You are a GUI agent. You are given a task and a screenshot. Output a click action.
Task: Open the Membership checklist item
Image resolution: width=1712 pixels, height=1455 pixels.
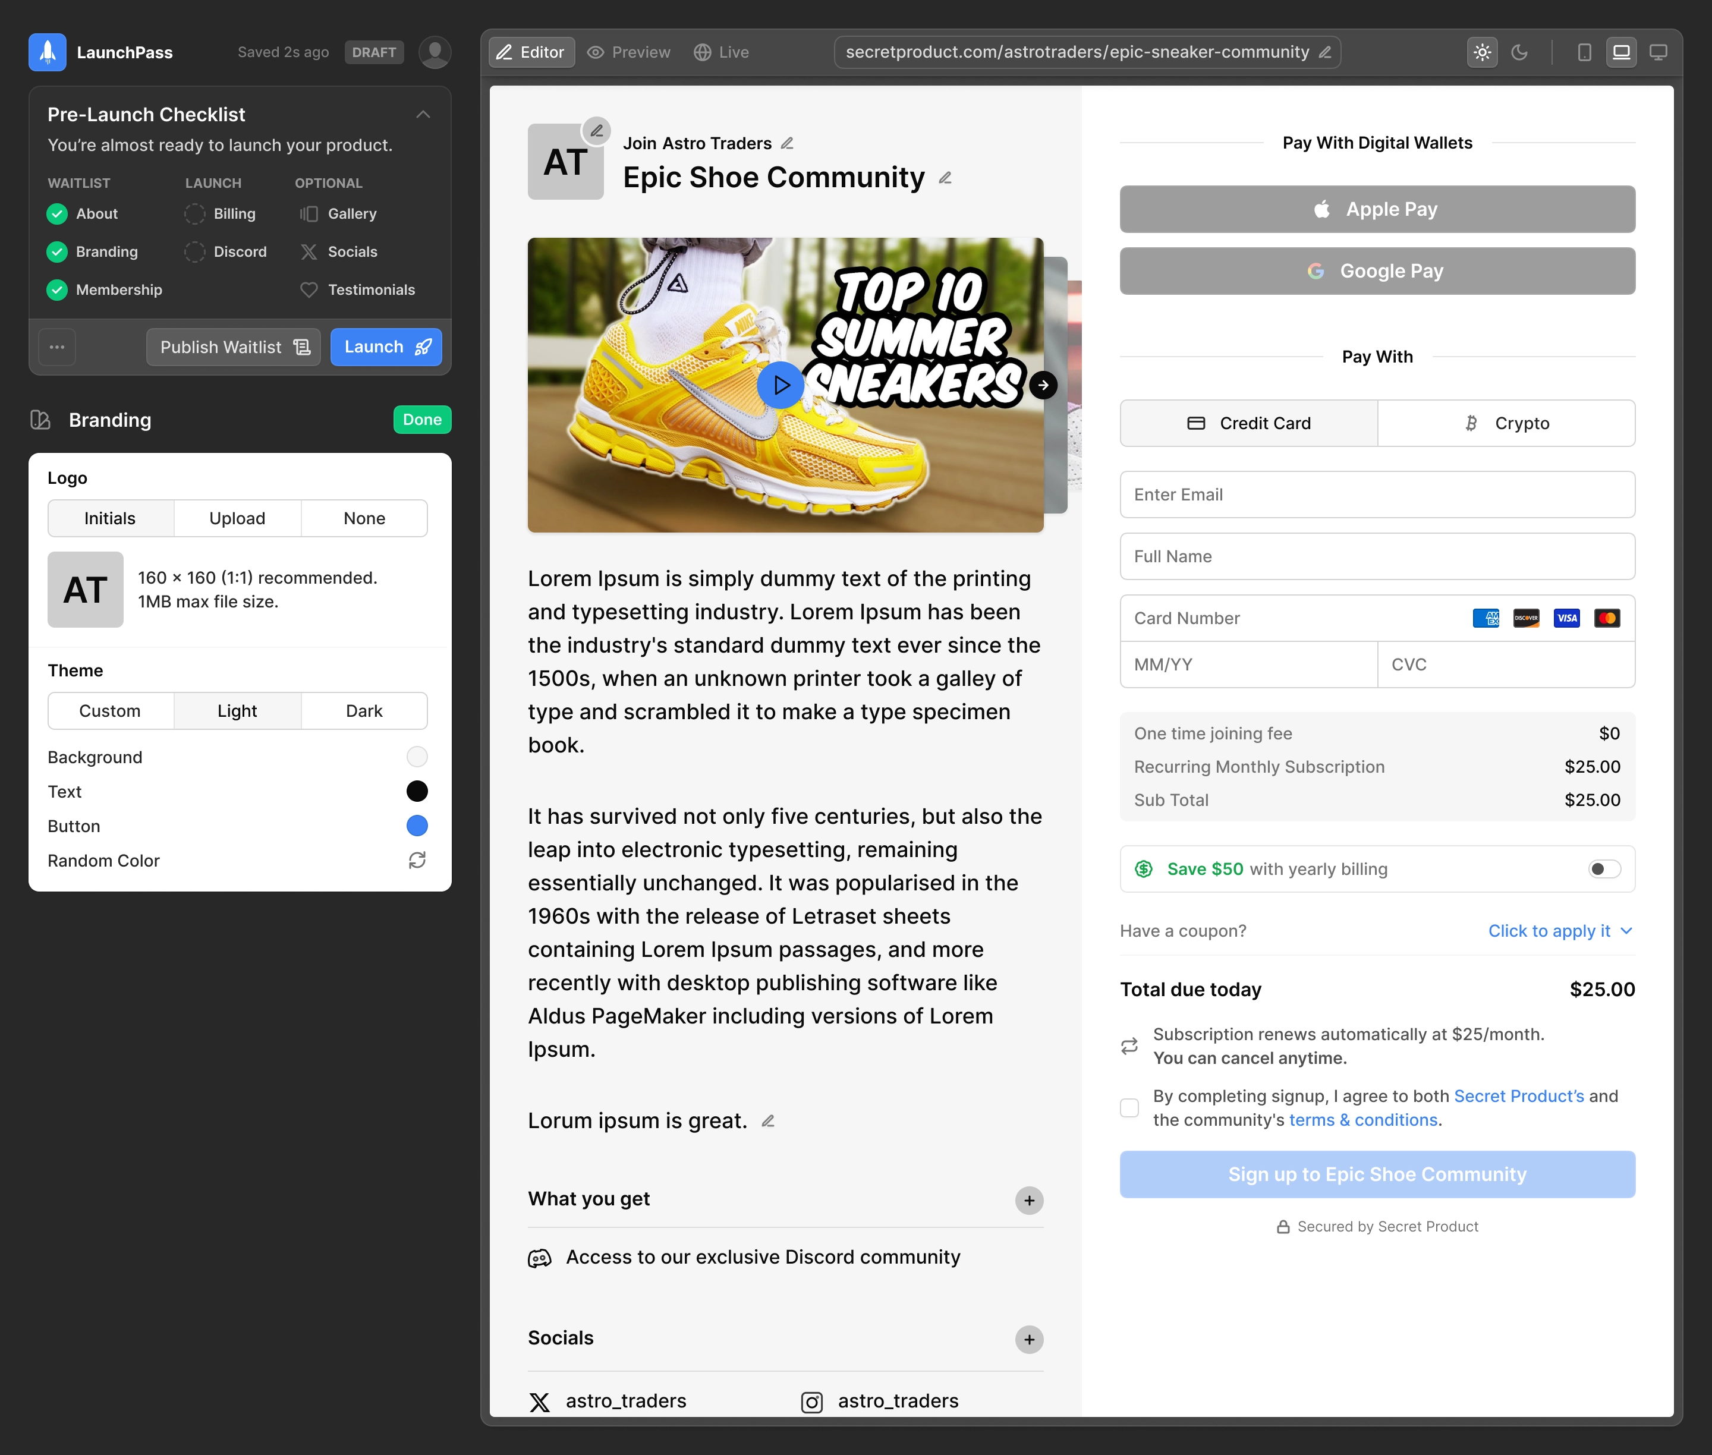coord(105,289)
